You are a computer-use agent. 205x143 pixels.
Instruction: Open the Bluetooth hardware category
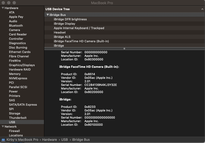(x=16, y=26)
